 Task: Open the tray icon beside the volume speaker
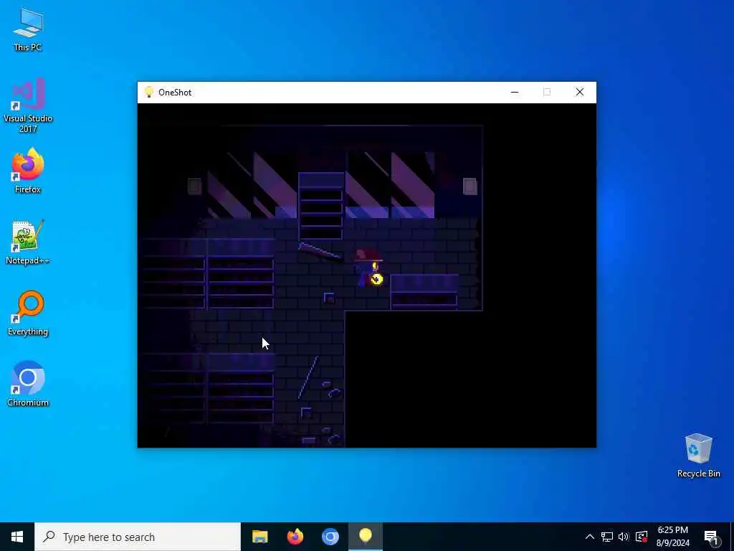[642, 537]
